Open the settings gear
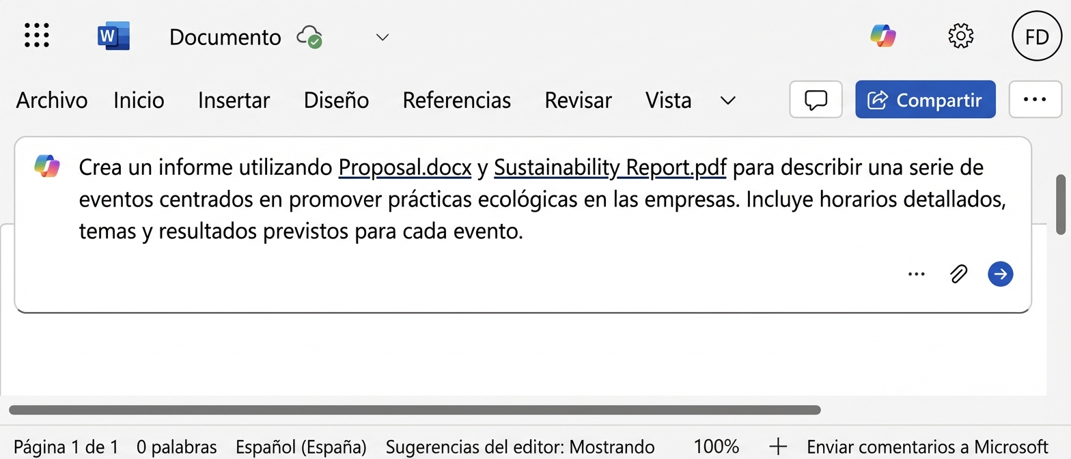1071x459 pixels. point(960,36)
